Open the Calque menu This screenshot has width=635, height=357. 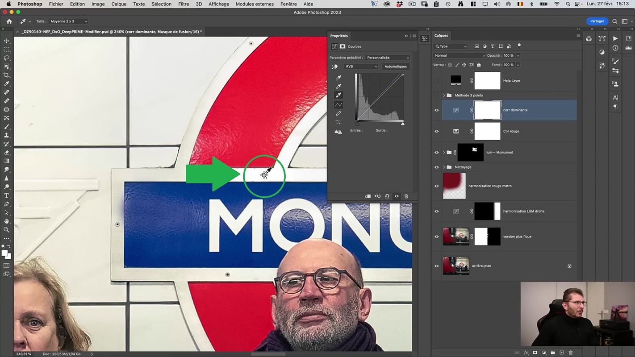(119, 4)
